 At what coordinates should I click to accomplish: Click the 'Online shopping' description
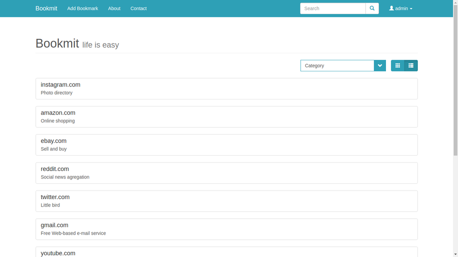pyautogui.click(x=58, y=121)
